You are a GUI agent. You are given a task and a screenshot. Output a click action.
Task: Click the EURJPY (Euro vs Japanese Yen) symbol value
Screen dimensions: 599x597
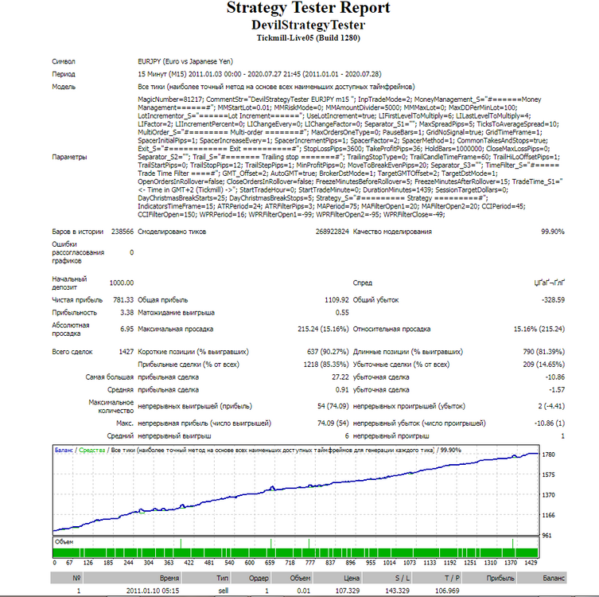185,61
